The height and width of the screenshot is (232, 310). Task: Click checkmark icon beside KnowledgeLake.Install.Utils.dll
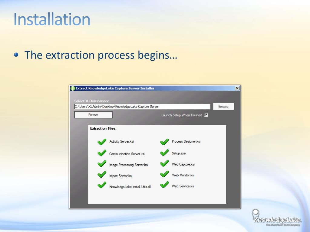[102, 185]
